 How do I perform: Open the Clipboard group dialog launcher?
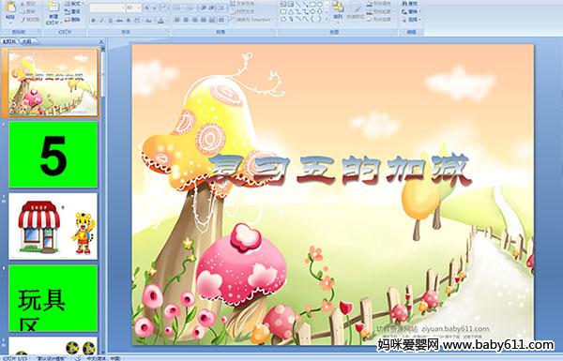pos(38,32)
